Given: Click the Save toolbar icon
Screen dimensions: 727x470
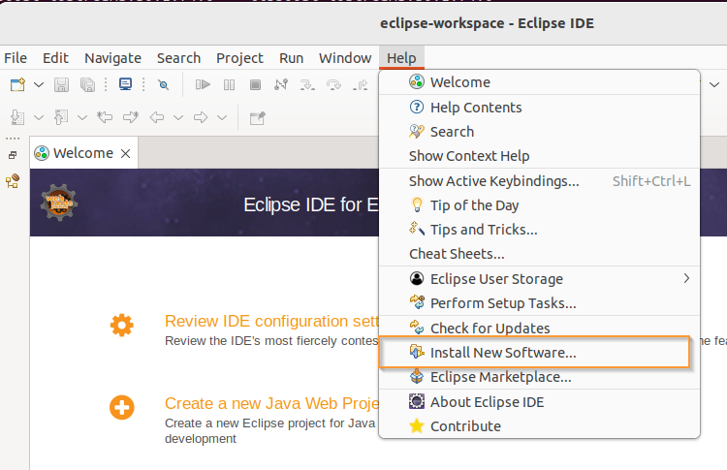Looking at the screenshot, I should tap(61, 85).
